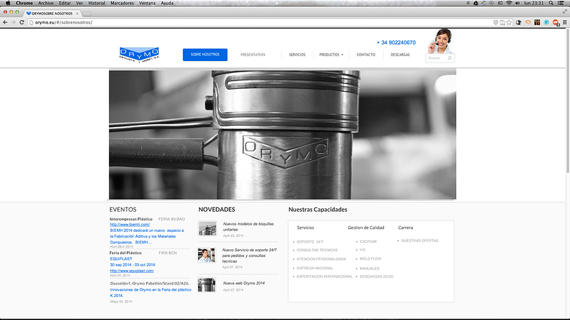
Task: Click the SOBRE NOSOTROS nav button
Action: (205, 54)
